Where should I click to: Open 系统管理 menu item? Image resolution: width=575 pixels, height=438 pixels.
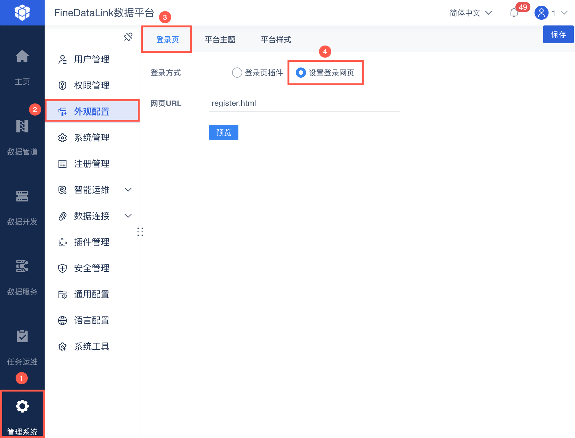92,138
